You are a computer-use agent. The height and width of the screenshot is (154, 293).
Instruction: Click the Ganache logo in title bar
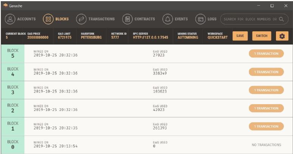(x=6, y=6)
